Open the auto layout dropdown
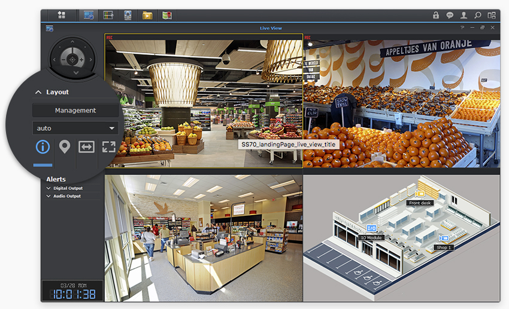The height and width of the screenshot is (309, 509). click(75, 129)
